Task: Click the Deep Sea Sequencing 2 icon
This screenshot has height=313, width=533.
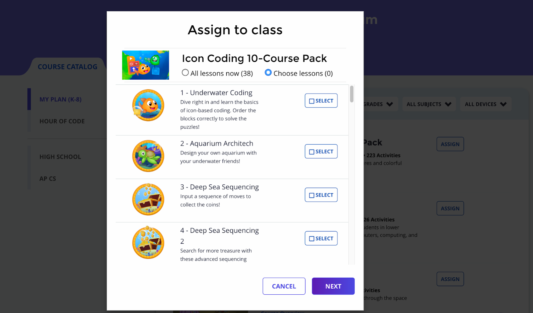Action: (148, 243)
